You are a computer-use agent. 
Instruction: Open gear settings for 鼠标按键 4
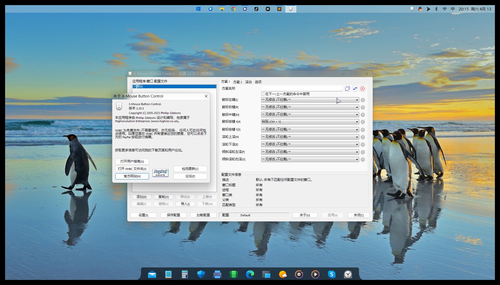(x=363, y=122)
